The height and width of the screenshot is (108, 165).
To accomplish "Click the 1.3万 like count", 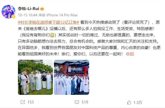I will point(138,102).
